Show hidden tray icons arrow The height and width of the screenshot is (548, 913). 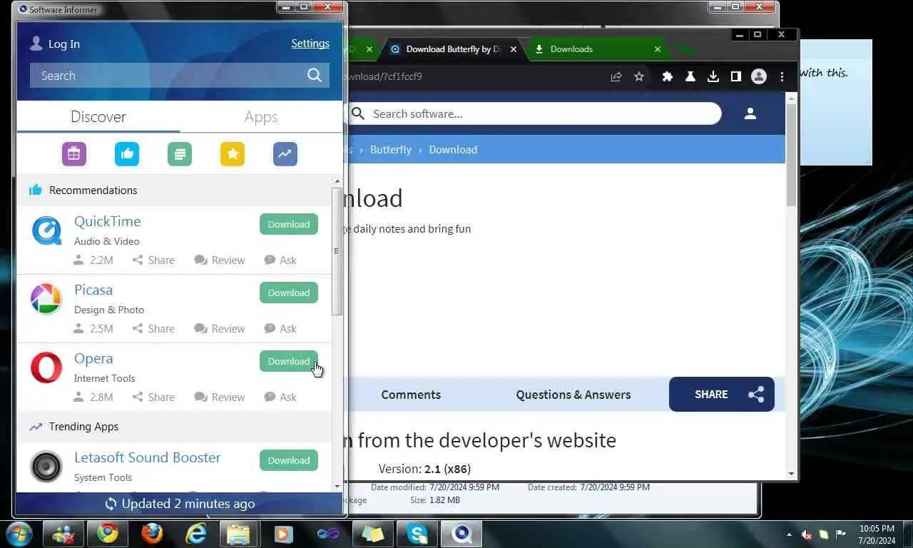tap(789, 534)
